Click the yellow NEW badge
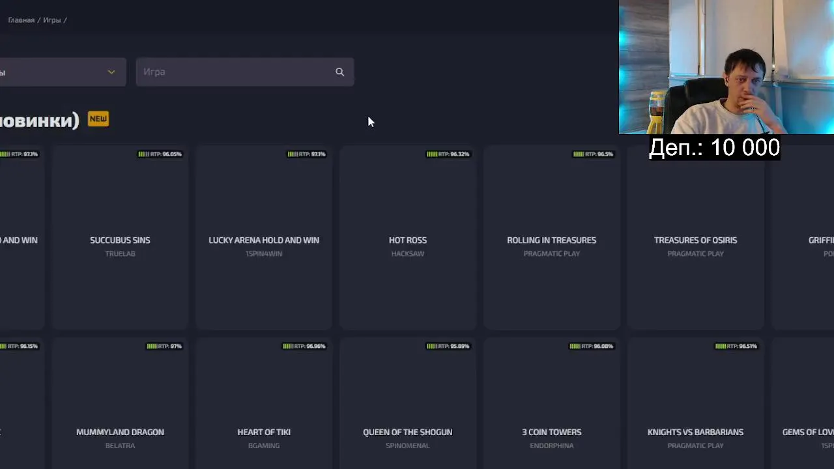Image resolution: width=834 pixels, height=469 pixels. (x=98, y=119)
